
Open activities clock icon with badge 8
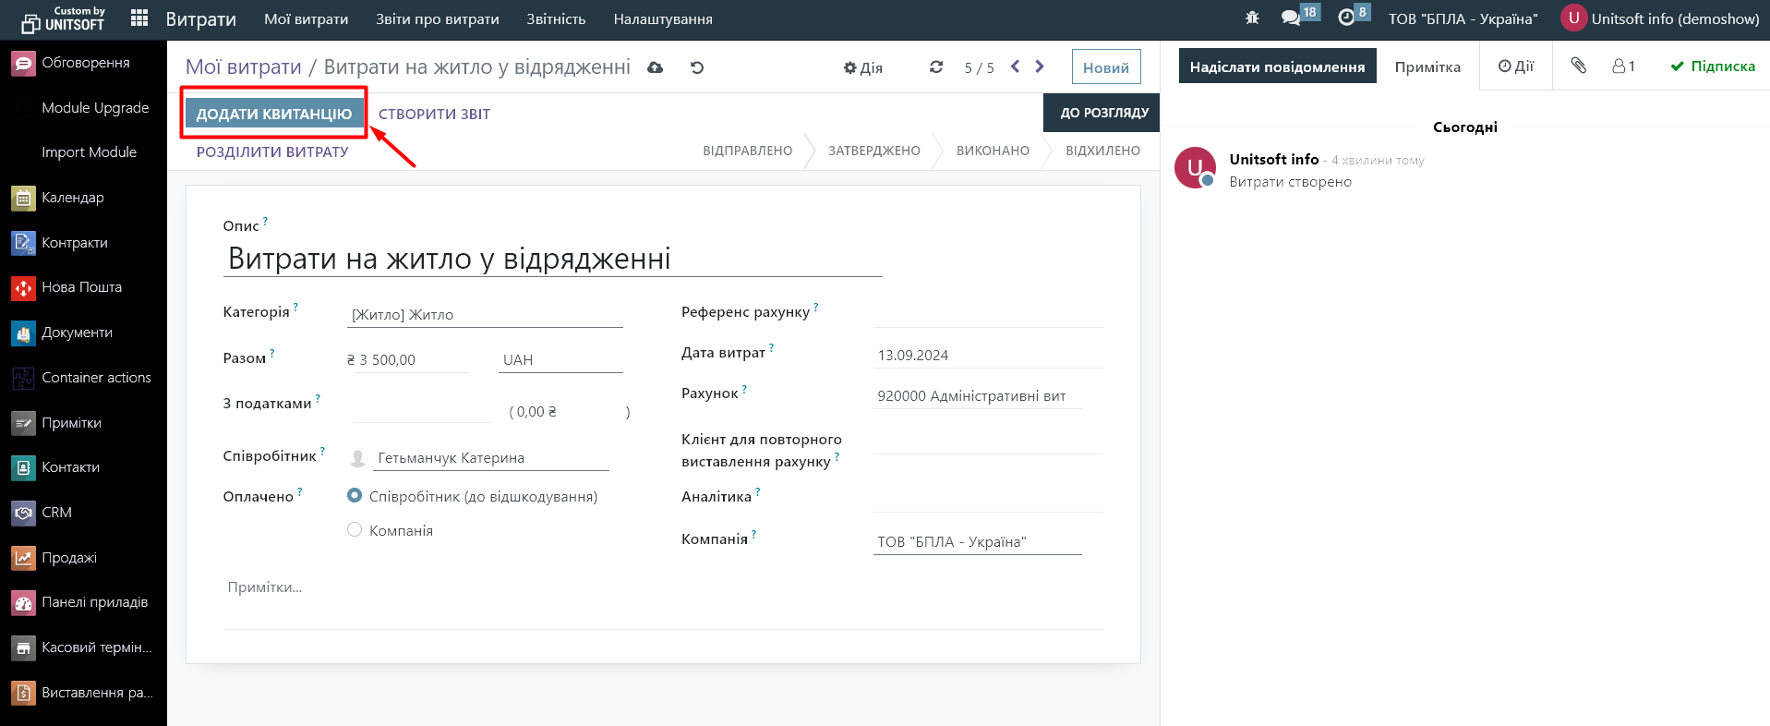pos(1346,18)
